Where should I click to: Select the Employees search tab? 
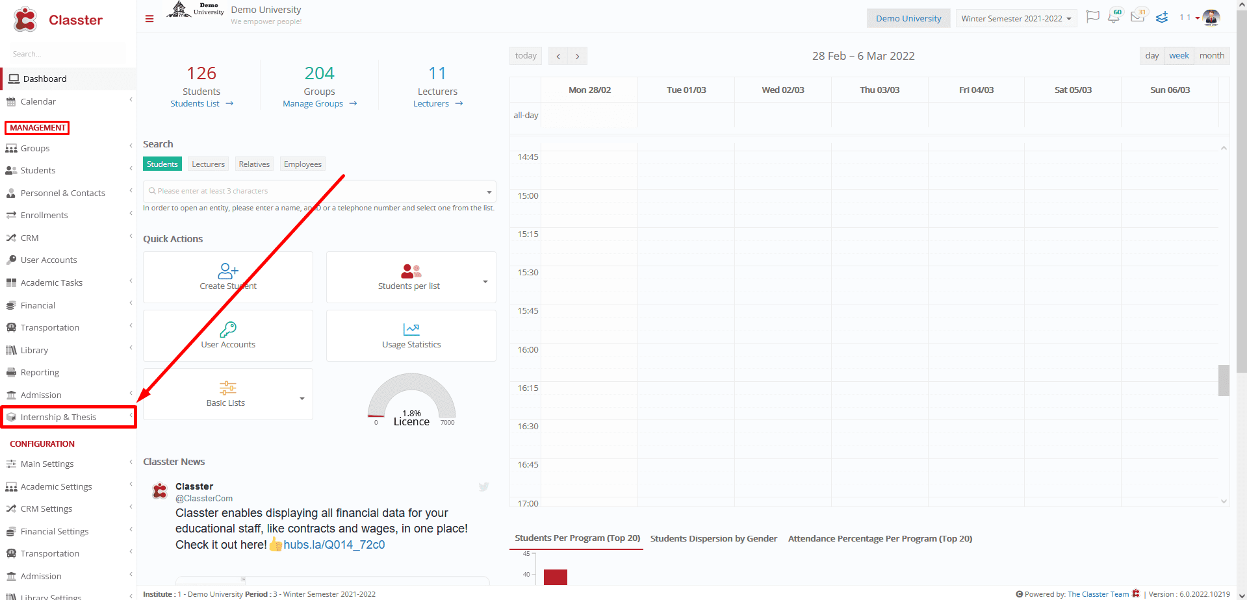pyautogui.click(x=302, y=164)
